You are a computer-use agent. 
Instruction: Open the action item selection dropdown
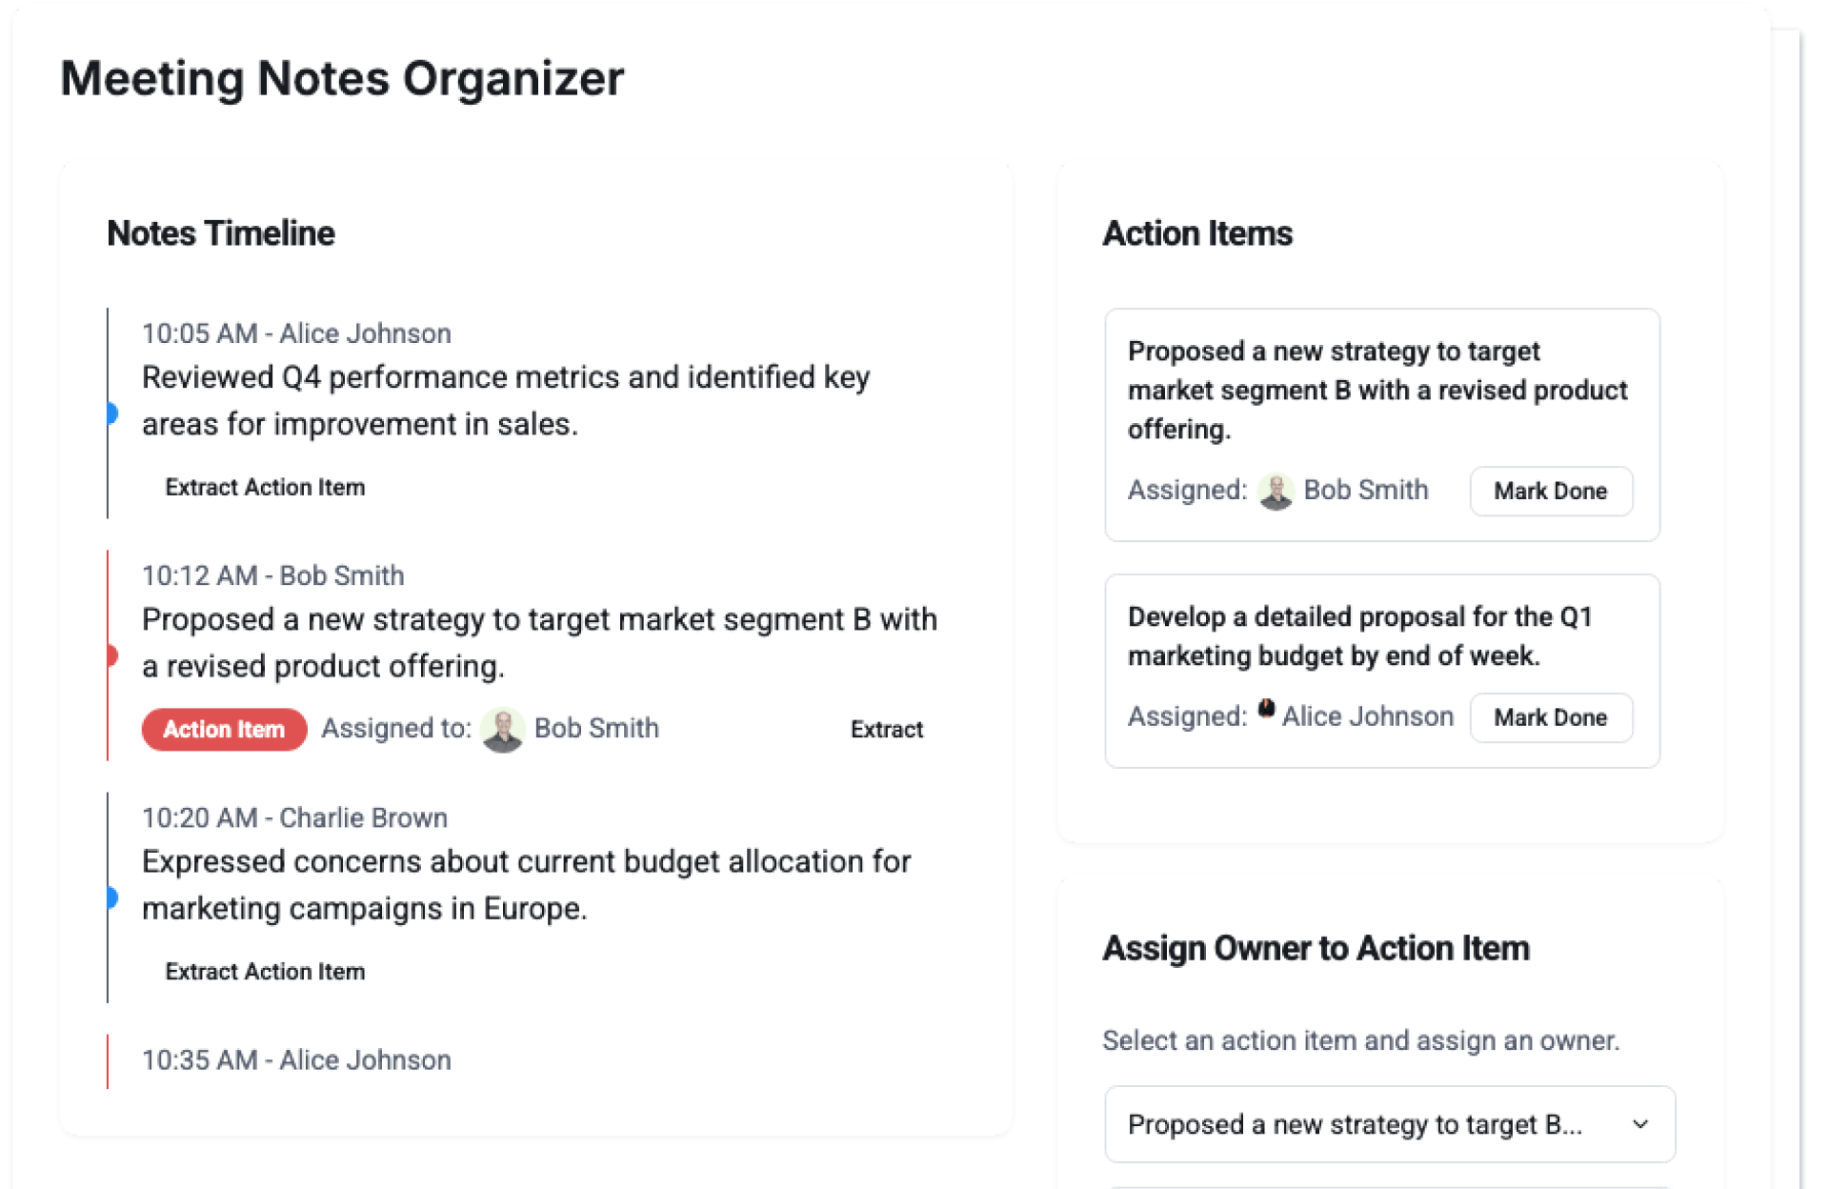[x=1389, y=1125]
